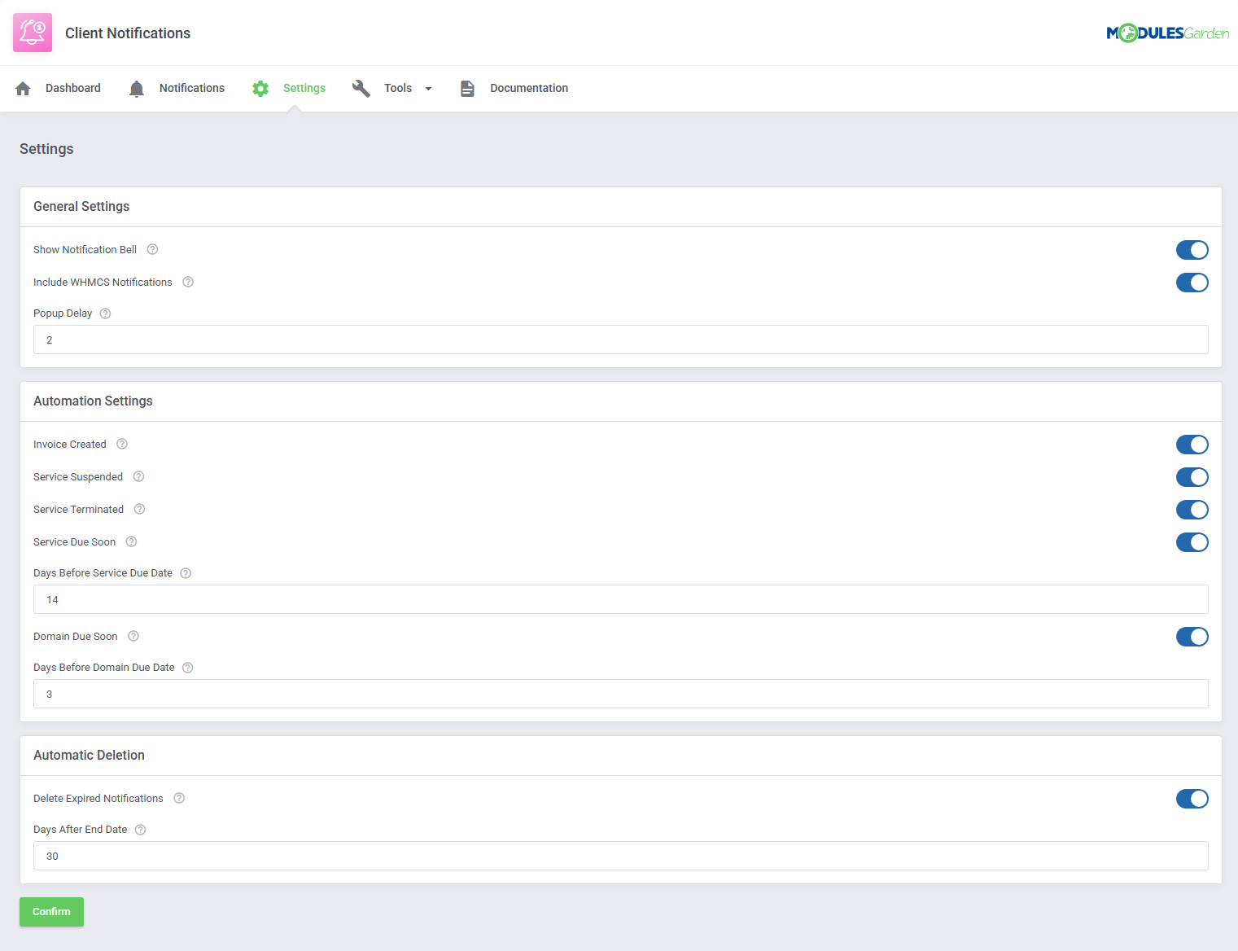Toggle the Domain Due Soon switch
Screen dimensions: 1238x951
[x=1192, y=637]
